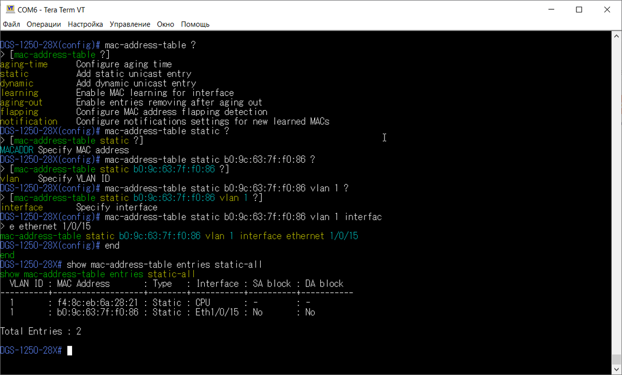Click the 'learning' option in help list
622x375 pixels.
[19, 93]
